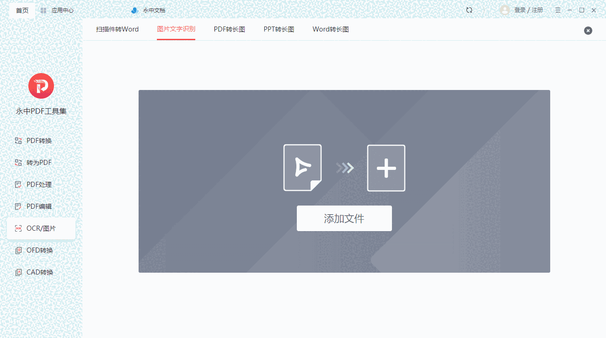The image size is (606, 338).
Task: Select the PDF转换 sidebar icon
Action: [18, 140]
